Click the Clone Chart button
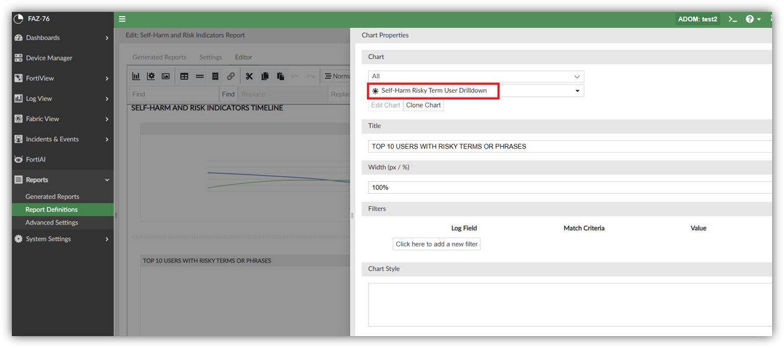Screen dimensions: 784x348 pos(423,105)
